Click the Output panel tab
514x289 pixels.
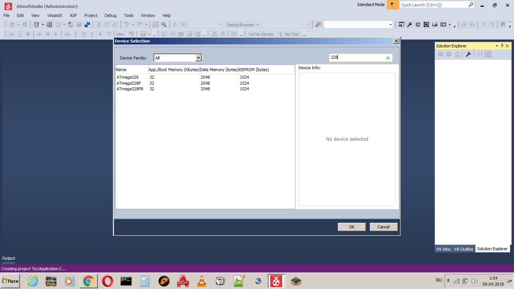(8, 258)
